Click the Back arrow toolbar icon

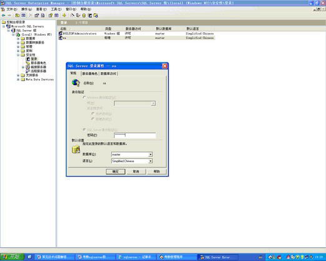pyautogui.click(x=4, y=16)
